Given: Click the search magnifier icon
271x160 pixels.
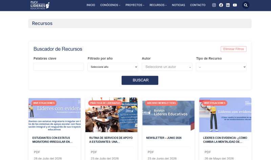Looking at the screenshot, I should click(246, 5).
